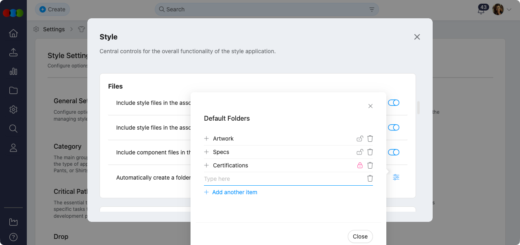The height and width of the screenshot is (245, 520).
Task: Expand the Specs folder subitems
Action: click(x=206, y=152)
